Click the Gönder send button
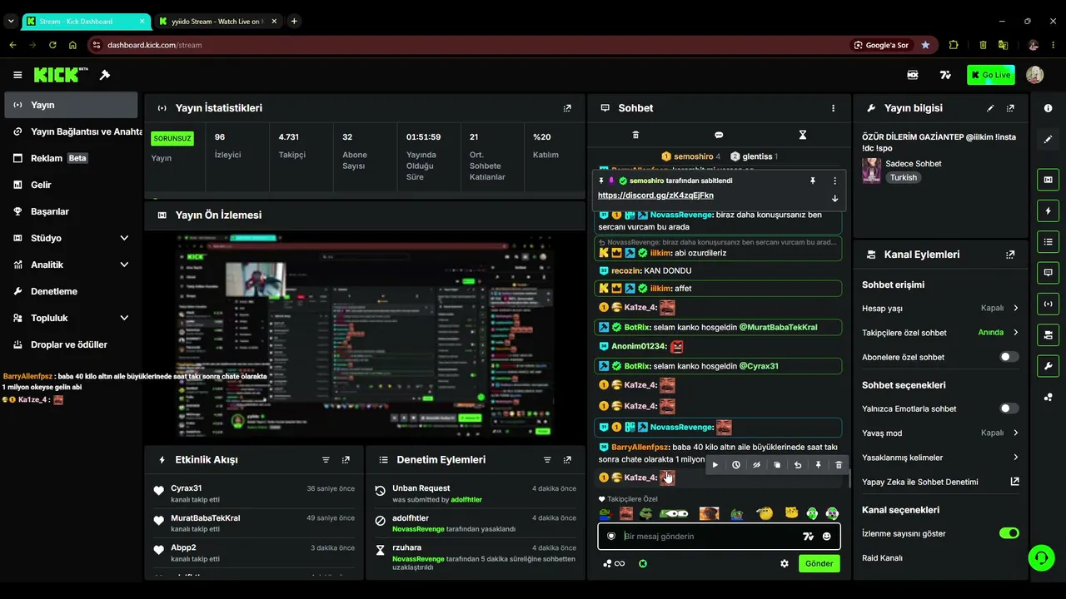The height and width of the screenshot is (599, 1066). click(x=819, y=563)
